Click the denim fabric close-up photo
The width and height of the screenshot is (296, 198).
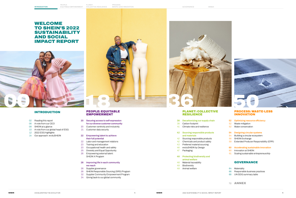pos(265,83)
